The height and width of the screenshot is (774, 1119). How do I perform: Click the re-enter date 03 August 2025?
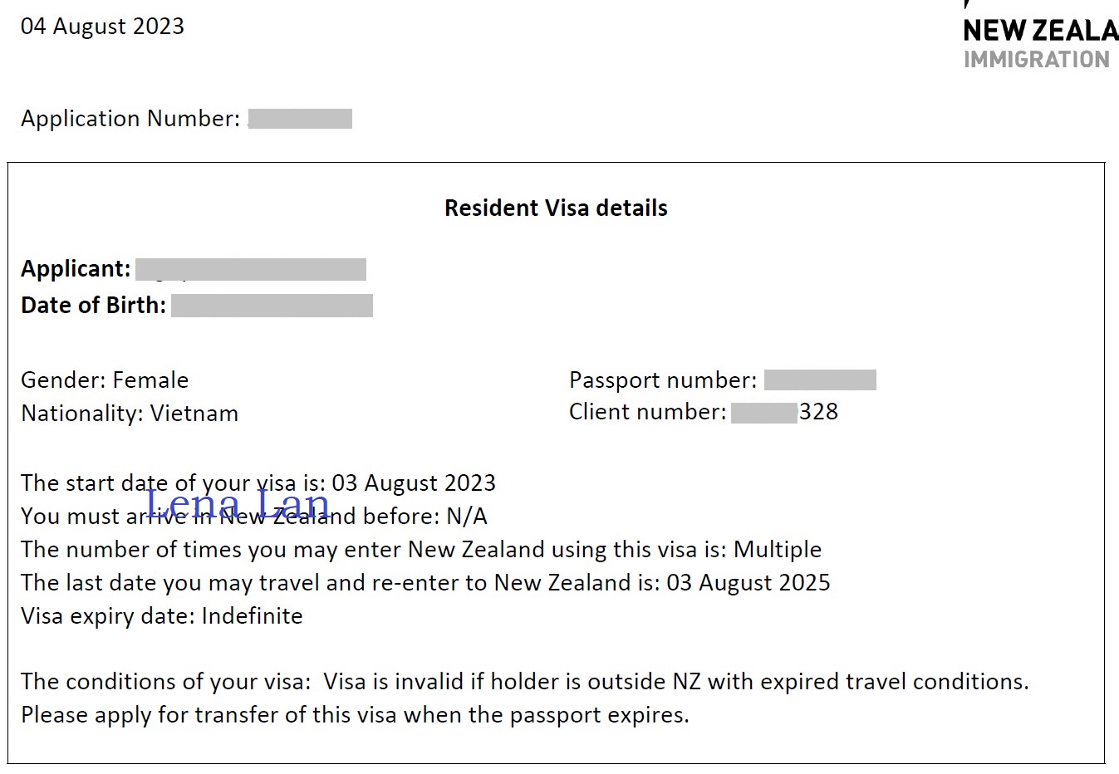tap(748, 583)
